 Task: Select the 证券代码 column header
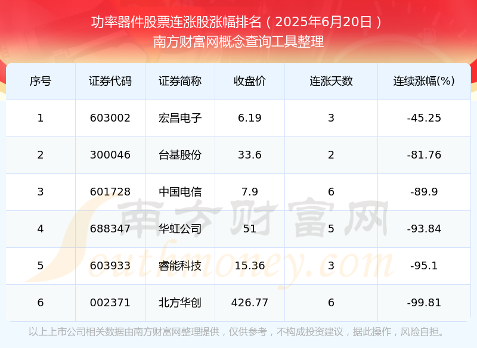tap(110, 81)
